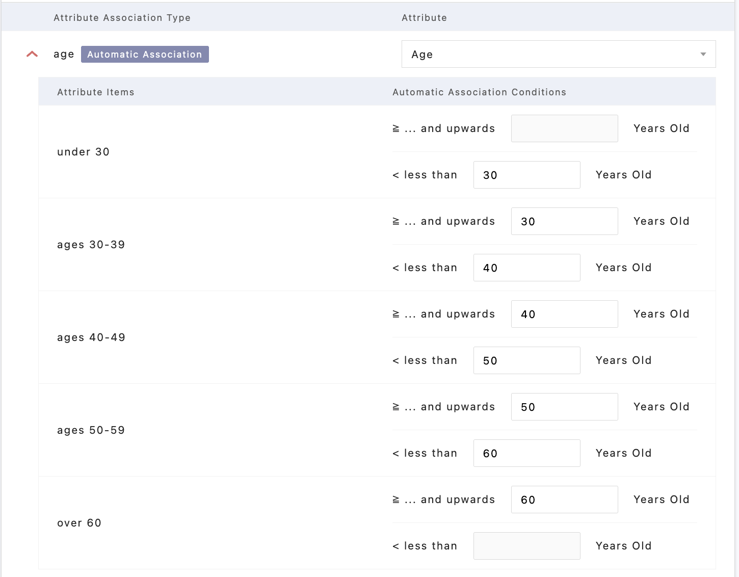Select the 'ages 40-49' attribute item

pos(91,337)
